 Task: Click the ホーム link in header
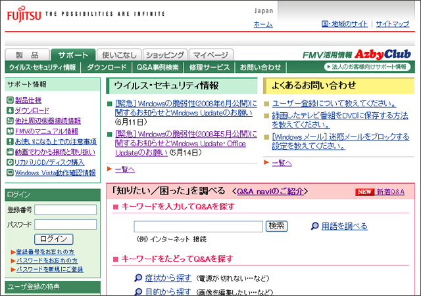pos(263,24)
